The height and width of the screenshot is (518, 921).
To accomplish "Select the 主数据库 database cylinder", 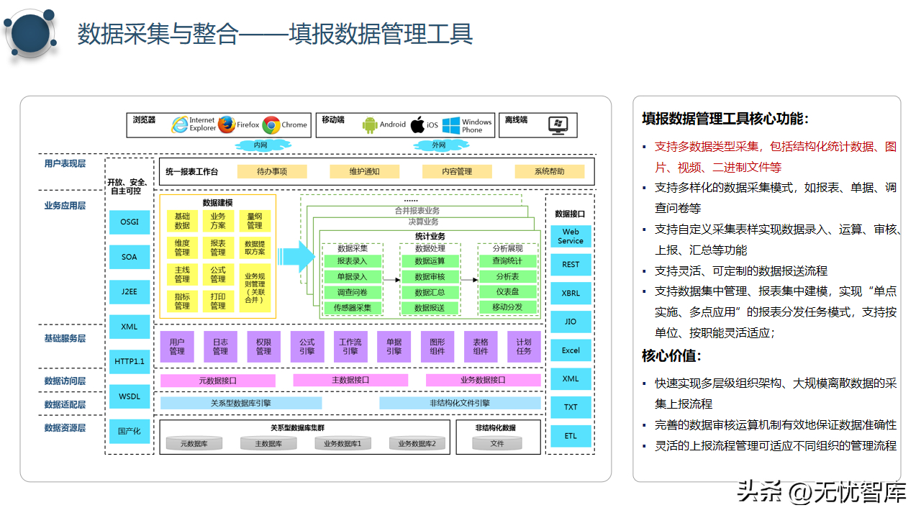I will (x=268, y=443).
